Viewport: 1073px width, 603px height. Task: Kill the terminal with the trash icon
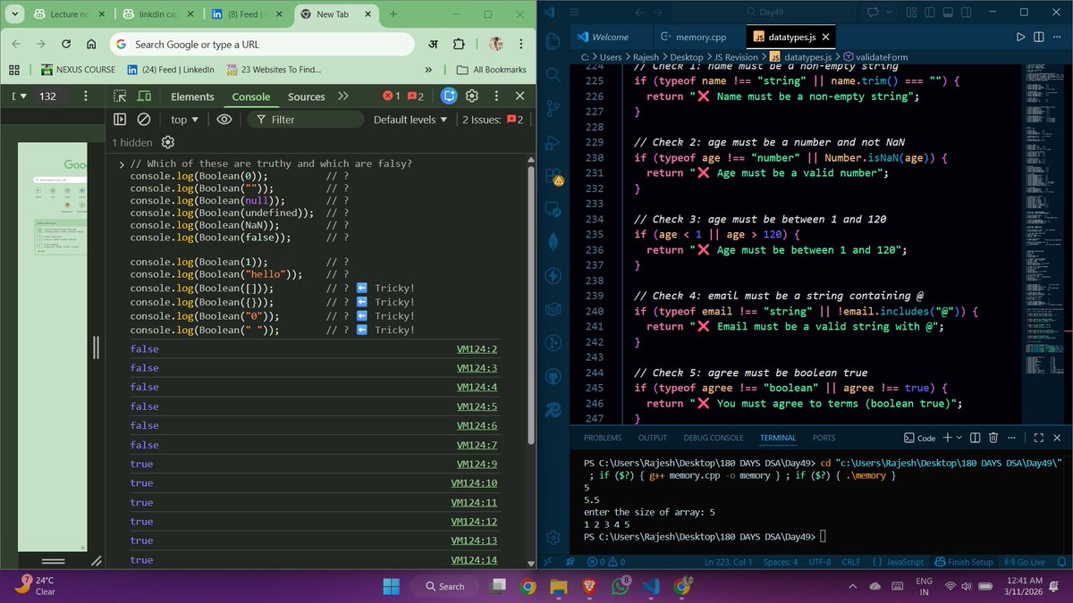(x=993, y=438)
